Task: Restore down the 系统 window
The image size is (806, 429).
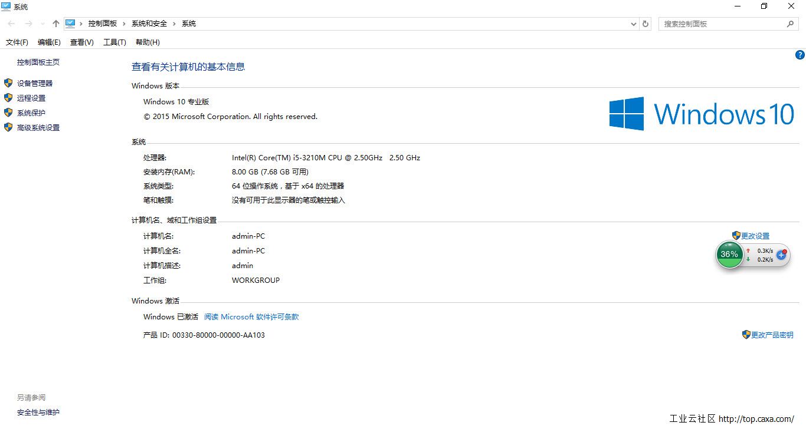Action: pyautogui.click(x=764, y=6)
